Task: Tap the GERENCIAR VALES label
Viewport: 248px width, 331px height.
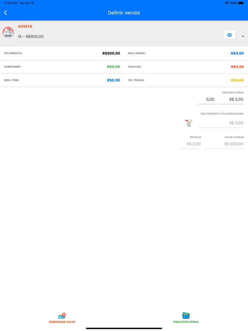Action: [62, 322]
